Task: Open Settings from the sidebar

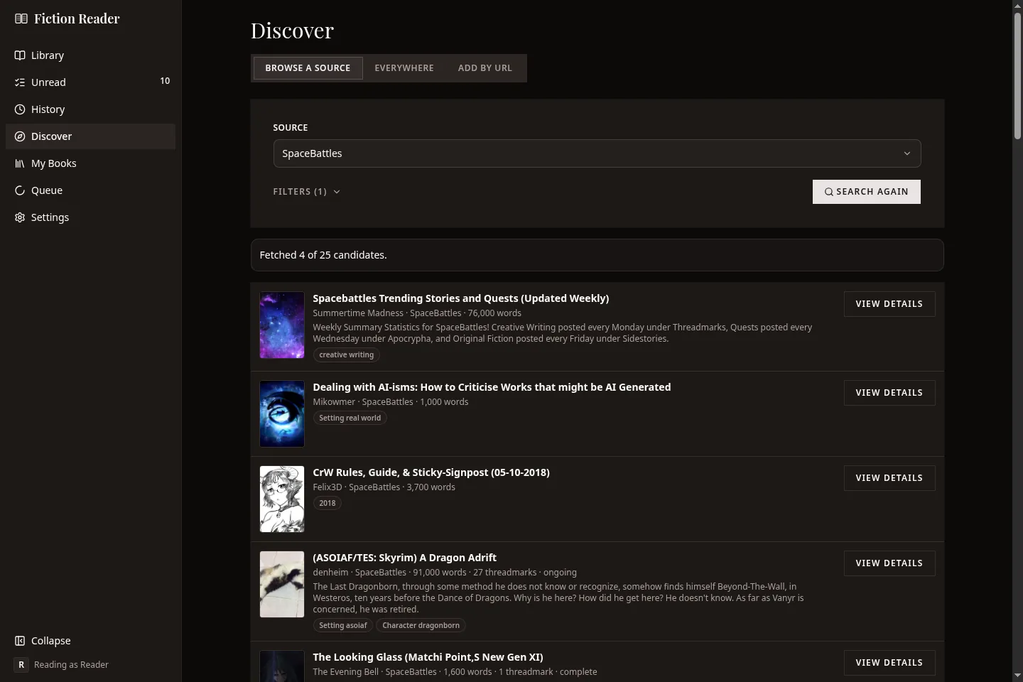Action: click(x=90, y=217)
